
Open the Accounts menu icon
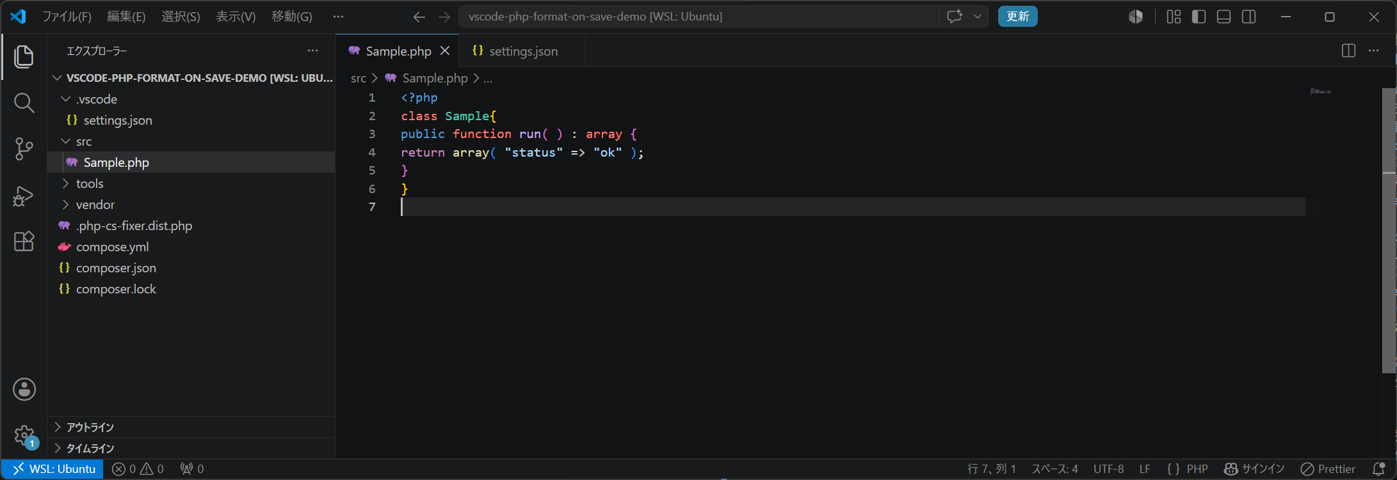click(x=24, y=389)
